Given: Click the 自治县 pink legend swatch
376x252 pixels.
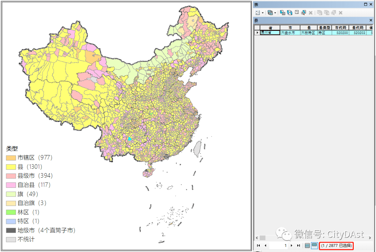Looking at the screenshot, I should (x=11, y=185).
